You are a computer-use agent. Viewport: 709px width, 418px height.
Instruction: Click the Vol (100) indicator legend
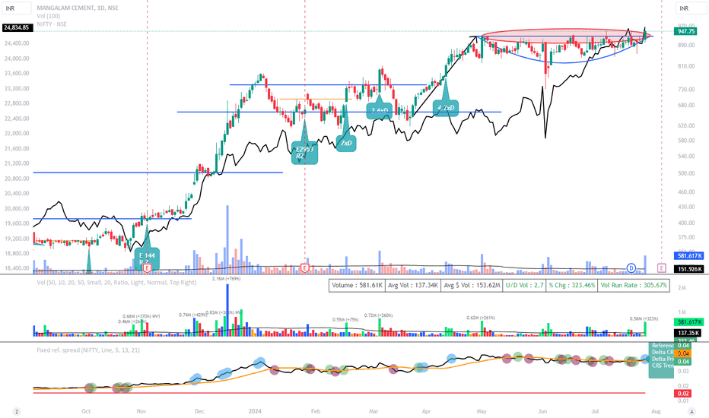click(49, 16)
